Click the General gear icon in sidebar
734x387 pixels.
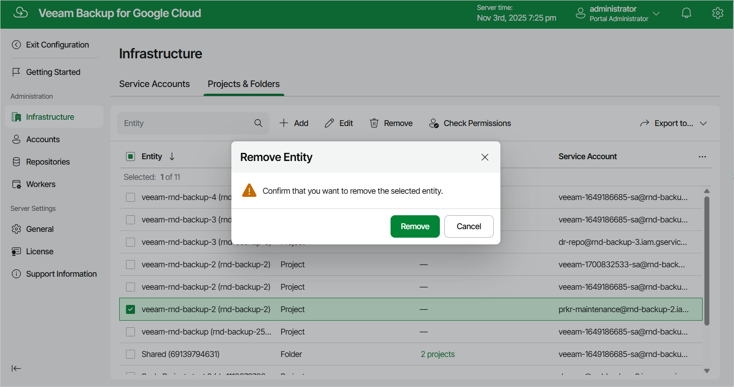tap(17, 229)
